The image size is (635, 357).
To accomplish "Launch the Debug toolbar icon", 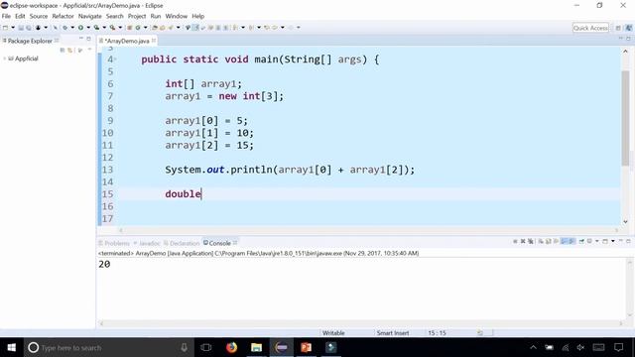I will tap(64, 28).
